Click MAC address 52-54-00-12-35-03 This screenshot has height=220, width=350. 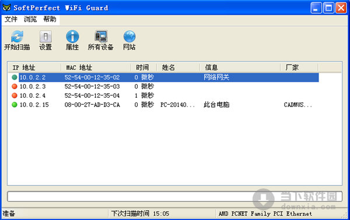pyautogui.click(x=92, y=86)
